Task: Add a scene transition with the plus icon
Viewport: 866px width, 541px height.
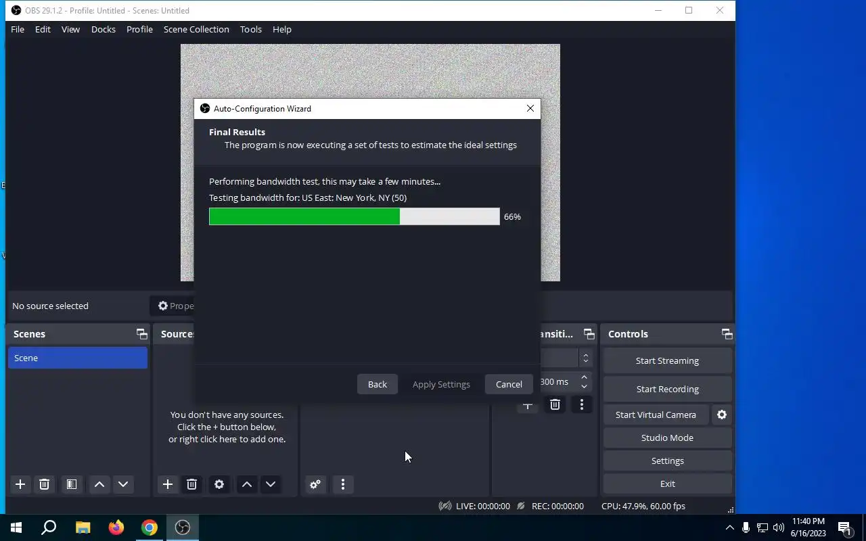Action: (528, 408)
